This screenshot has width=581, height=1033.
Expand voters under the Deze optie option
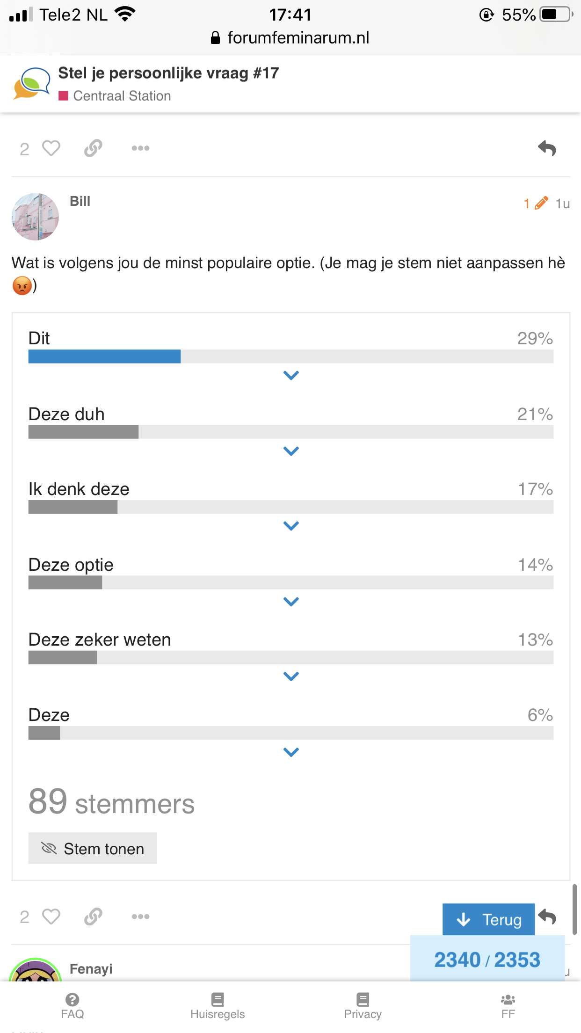point(291,601)
